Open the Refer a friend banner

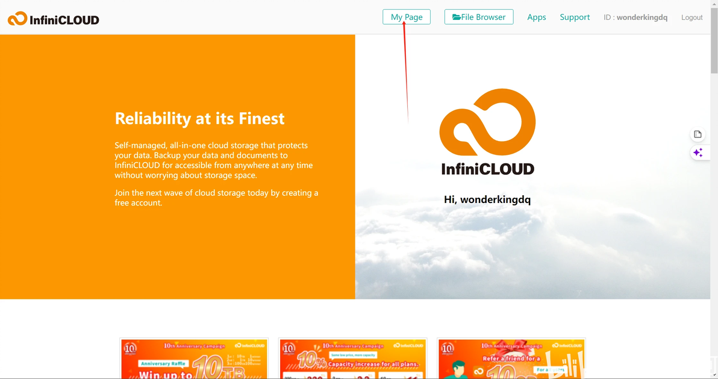click(x=511, y=359)
